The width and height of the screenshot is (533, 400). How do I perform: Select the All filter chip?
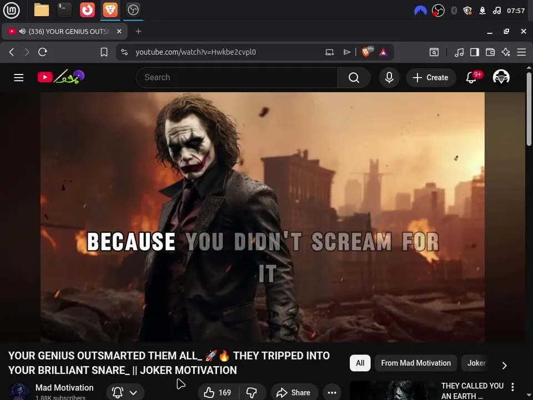click(360, 363)
